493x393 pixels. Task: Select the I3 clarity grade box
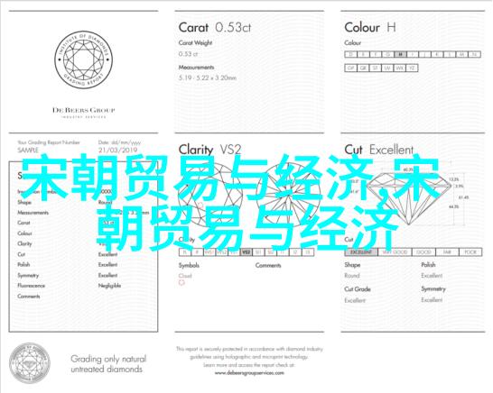pos(308,252)
